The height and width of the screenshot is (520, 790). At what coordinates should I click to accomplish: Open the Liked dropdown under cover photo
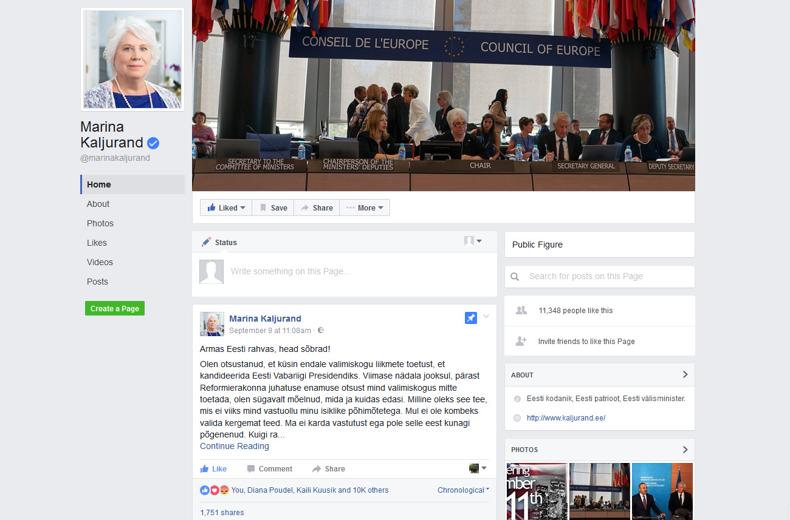(226, 208)
